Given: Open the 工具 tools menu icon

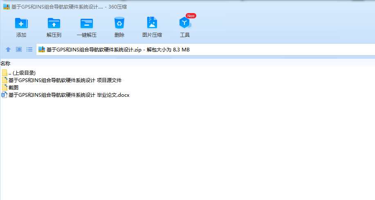Looking at the screenshot, I should coord(184,23).
